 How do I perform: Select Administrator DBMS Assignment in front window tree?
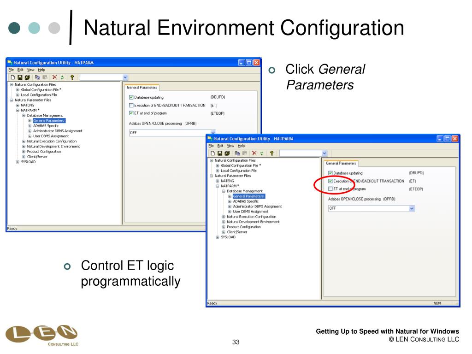(x=257, y=206)
